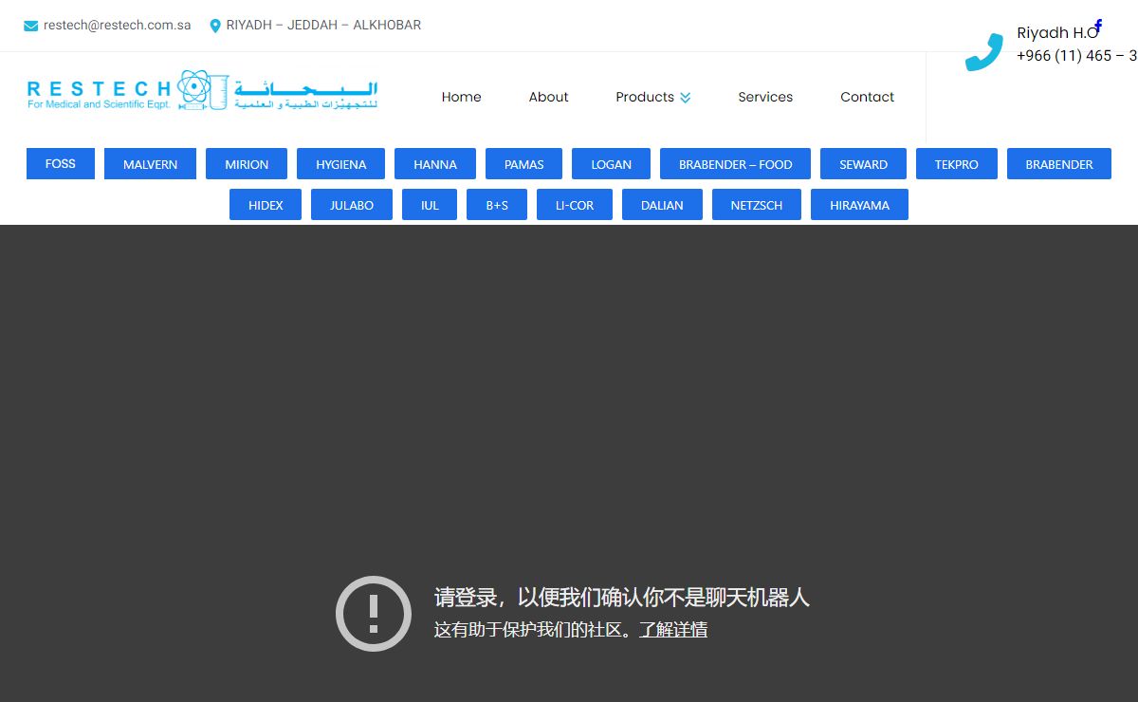This screenshot has width=1138, height=702.
Task: Select the FOSS brand button
Action: click(x=61, y=163)
